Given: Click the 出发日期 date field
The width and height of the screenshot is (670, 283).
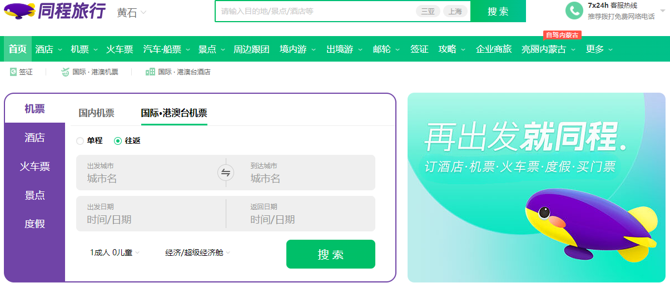Looking at the screenshot, I should click(x=151, y=214).
